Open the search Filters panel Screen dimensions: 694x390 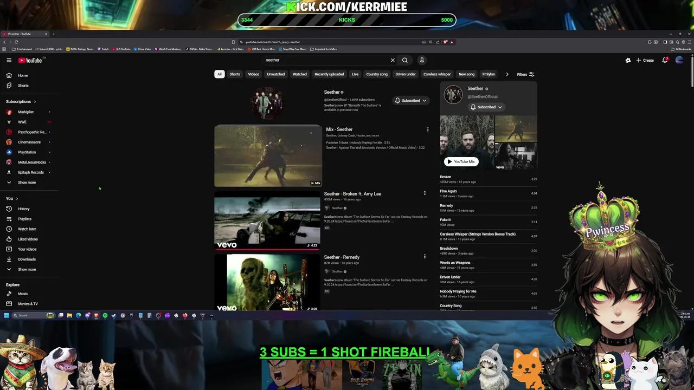525,74
